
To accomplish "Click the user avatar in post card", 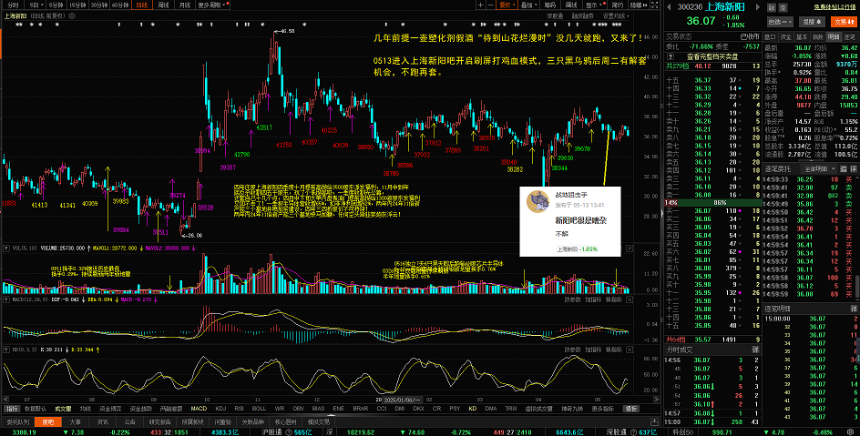I will pos(537,201).
